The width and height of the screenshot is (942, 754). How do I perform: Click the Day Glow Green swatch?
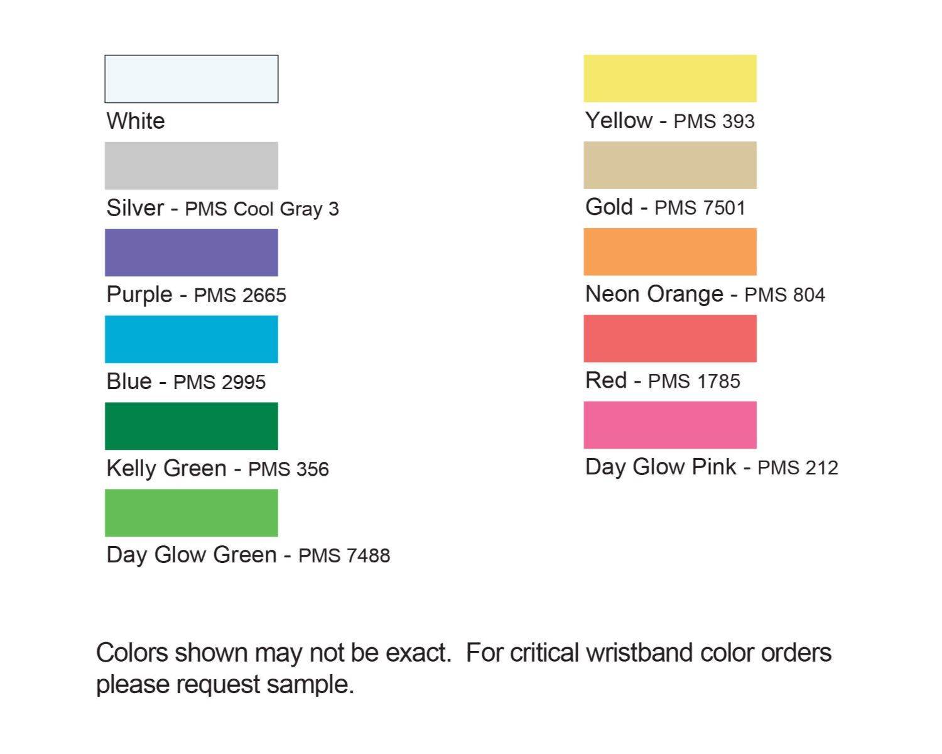[x=192, y=513]
